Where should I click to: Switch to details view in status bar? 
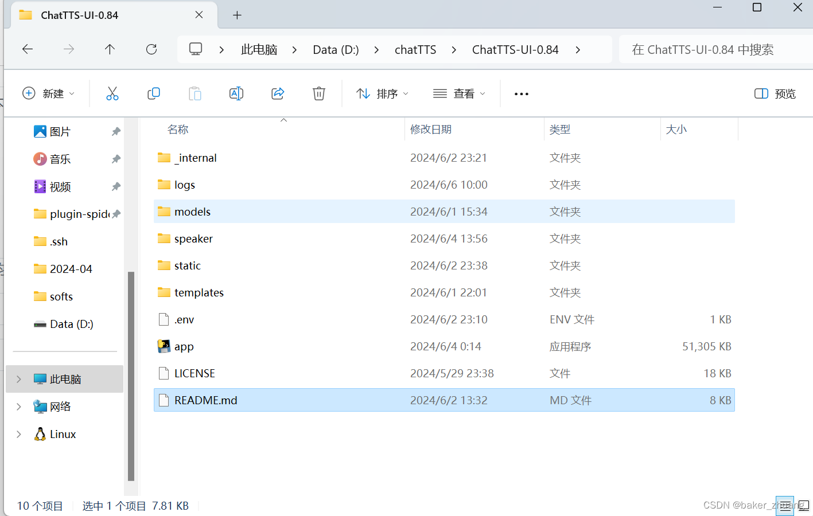[784, 506]
